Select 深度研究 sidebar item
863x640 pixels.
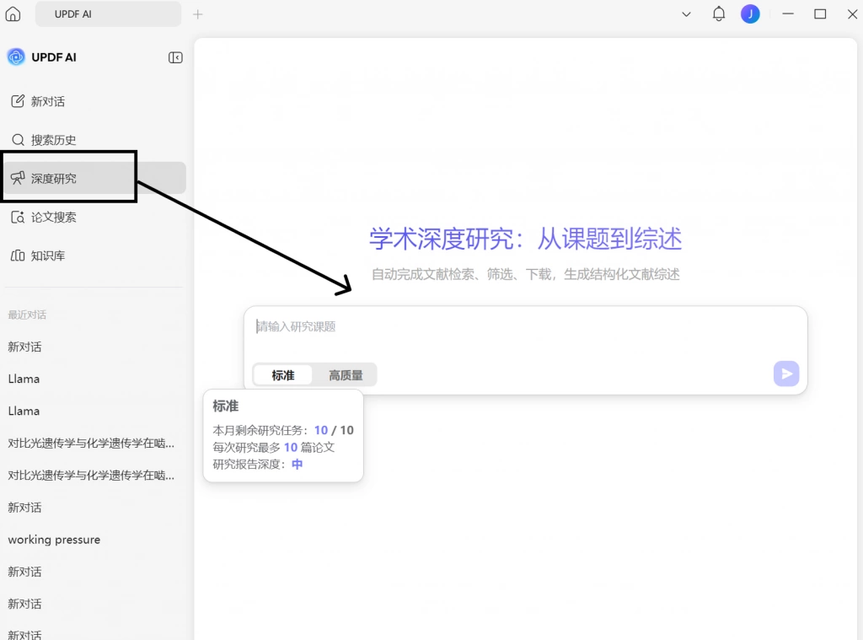[x=94, y=178]
